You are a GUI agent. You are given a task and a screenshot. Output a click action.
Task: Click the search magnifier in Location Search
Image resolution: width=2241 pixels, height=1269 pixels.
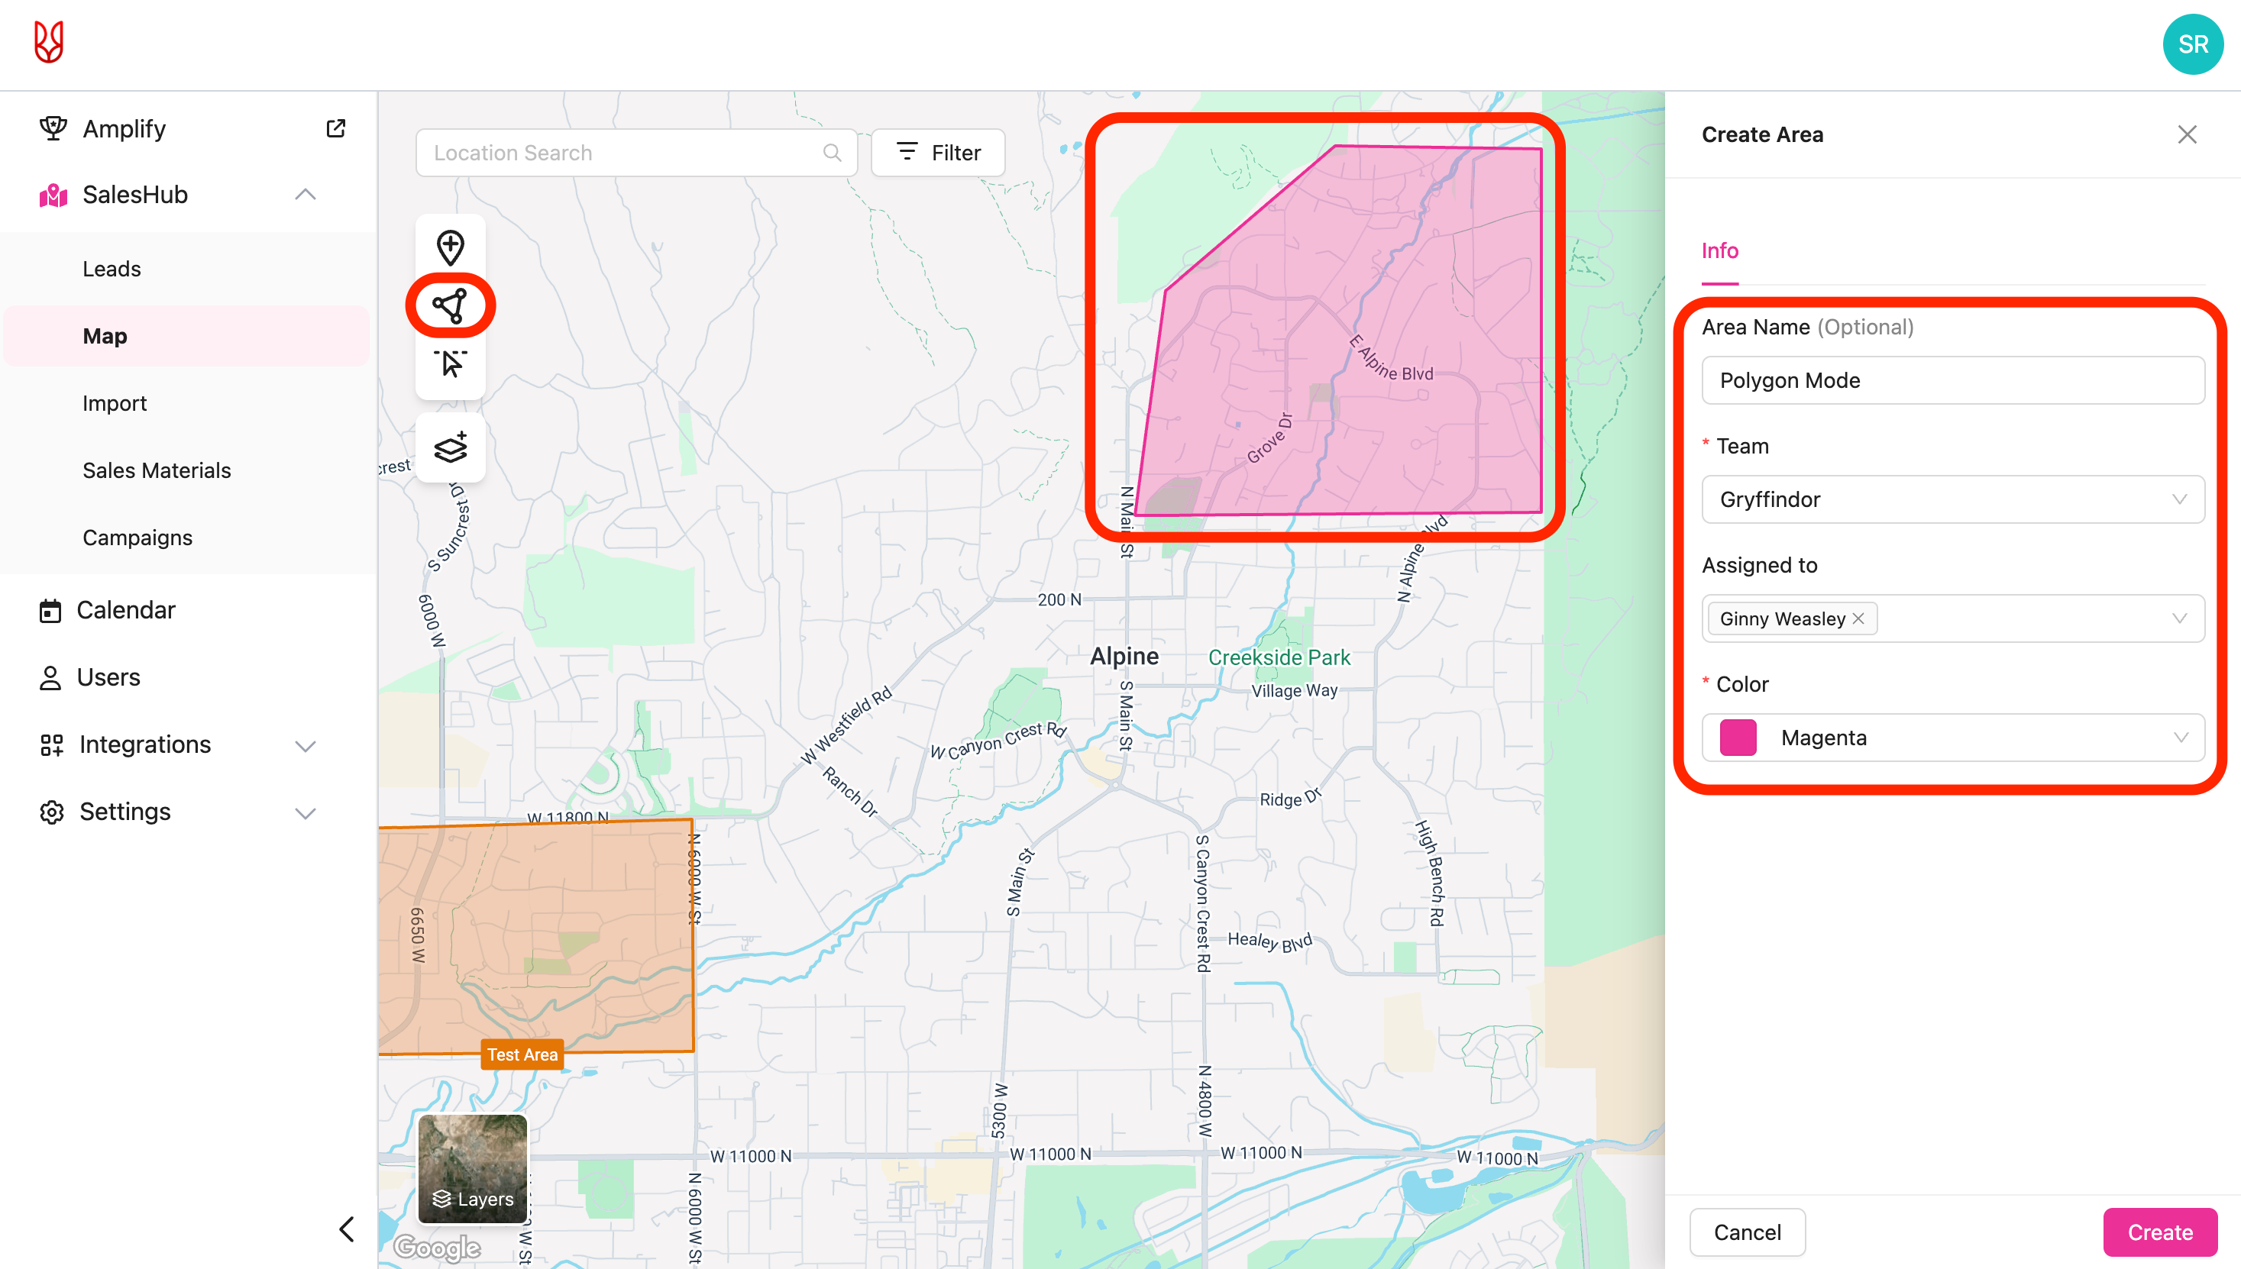tap(832, 153)
